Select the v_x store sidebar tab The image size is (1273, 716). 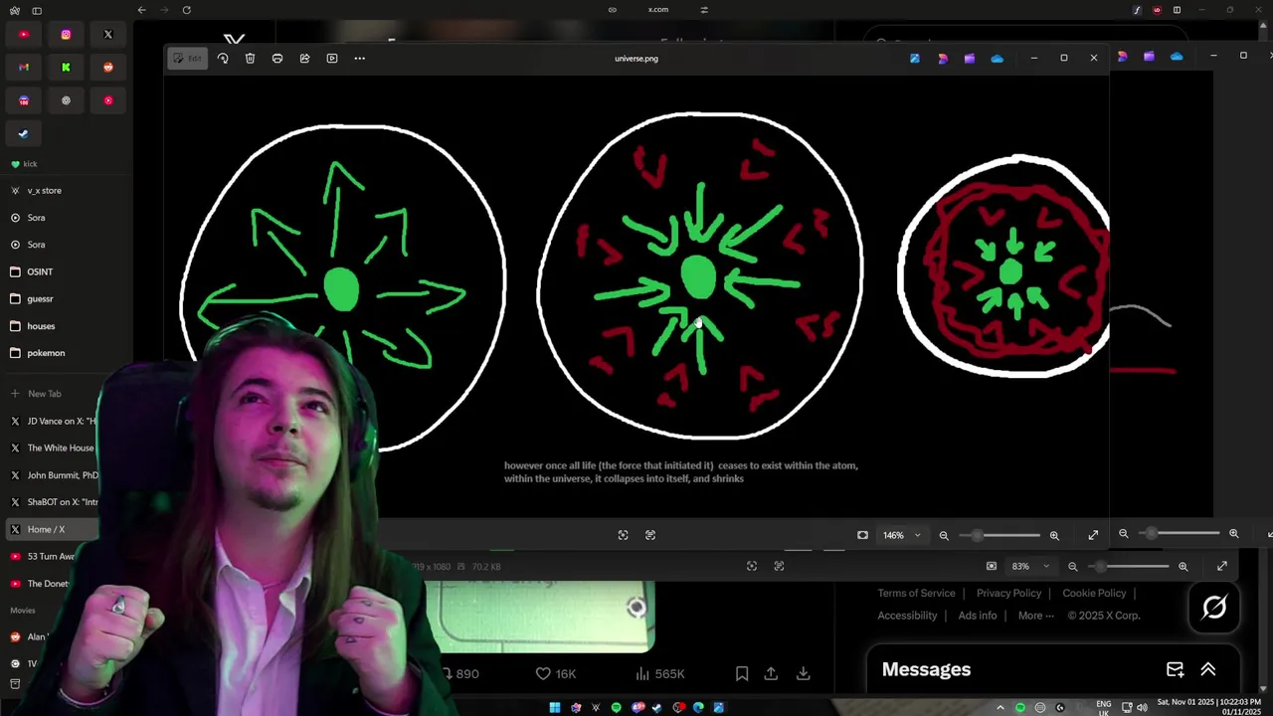[x=67, y=190]
